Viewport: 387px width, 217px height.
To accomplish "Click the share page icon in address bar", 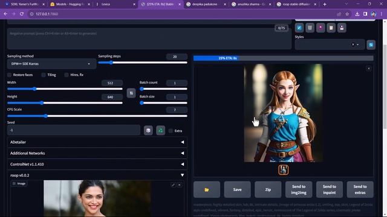I will [339, 14].
